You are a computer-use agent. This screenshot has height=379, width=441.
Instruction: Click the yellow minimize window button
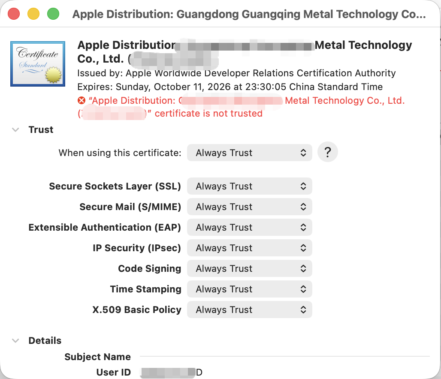[x=33, y=14]
